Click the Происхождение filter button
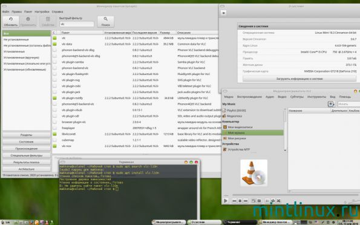Screen dimensions: 360x225 coord(27,149)
